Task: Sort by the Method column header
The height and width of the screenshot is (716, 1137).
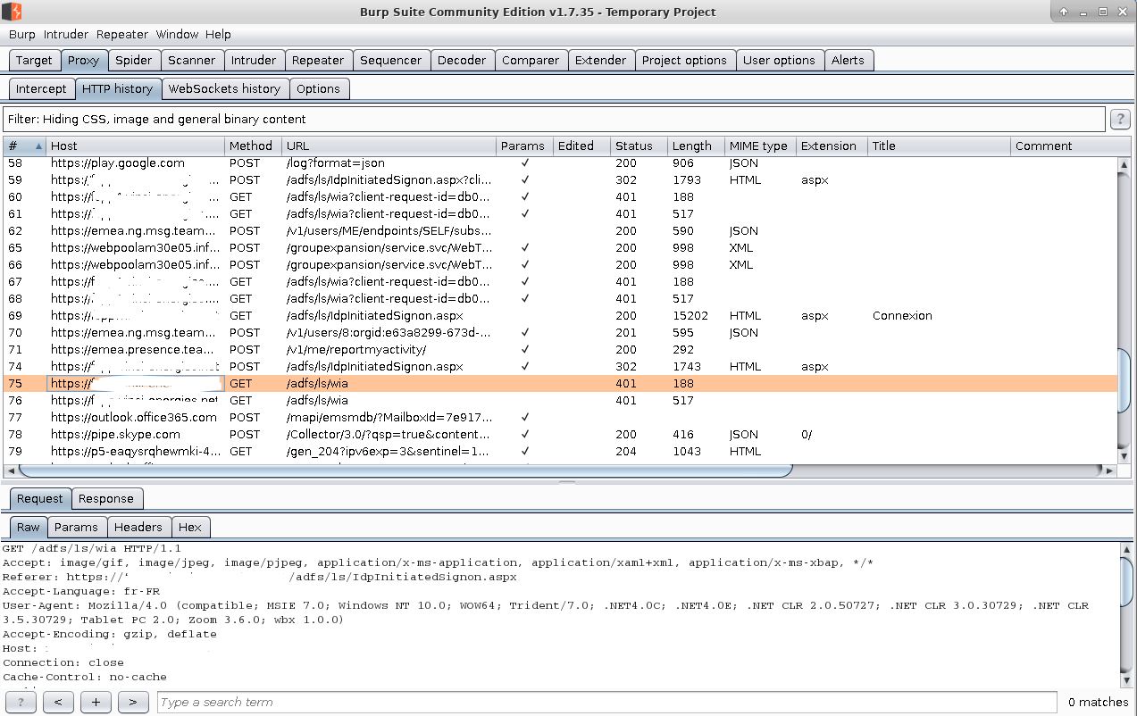Action: tap(254, 146)
